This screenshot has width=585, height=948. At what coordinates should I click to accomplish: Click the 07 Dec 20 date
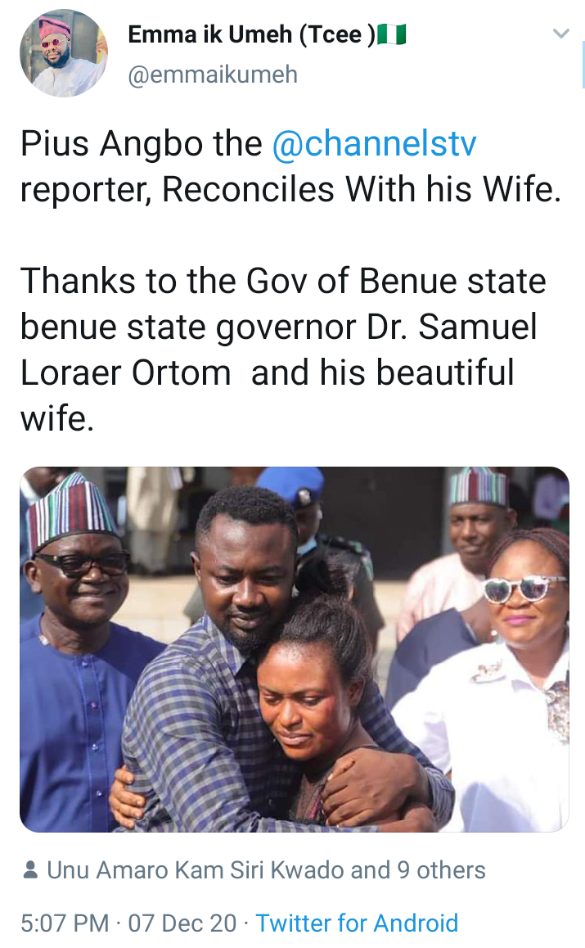(182, 923)
